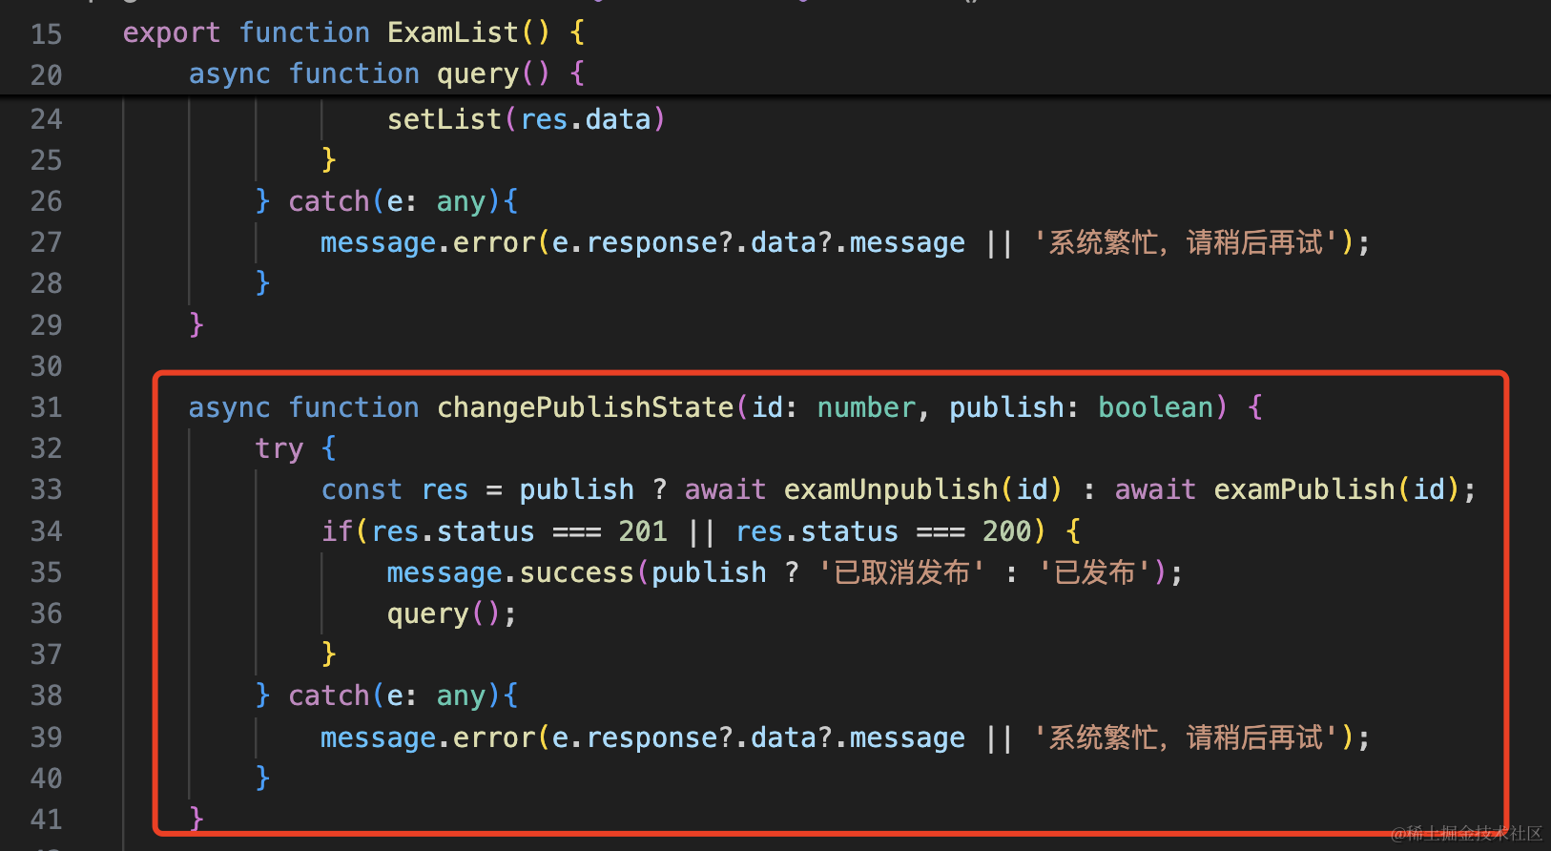Click the error method on line 27
1551x851 pixels.
tap(494, 242)
